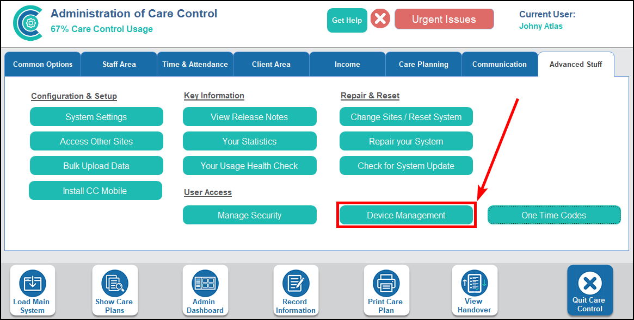
Task: Click the Johny Atlas current user name
Action: pyautogui.click(x=540, y=26)
